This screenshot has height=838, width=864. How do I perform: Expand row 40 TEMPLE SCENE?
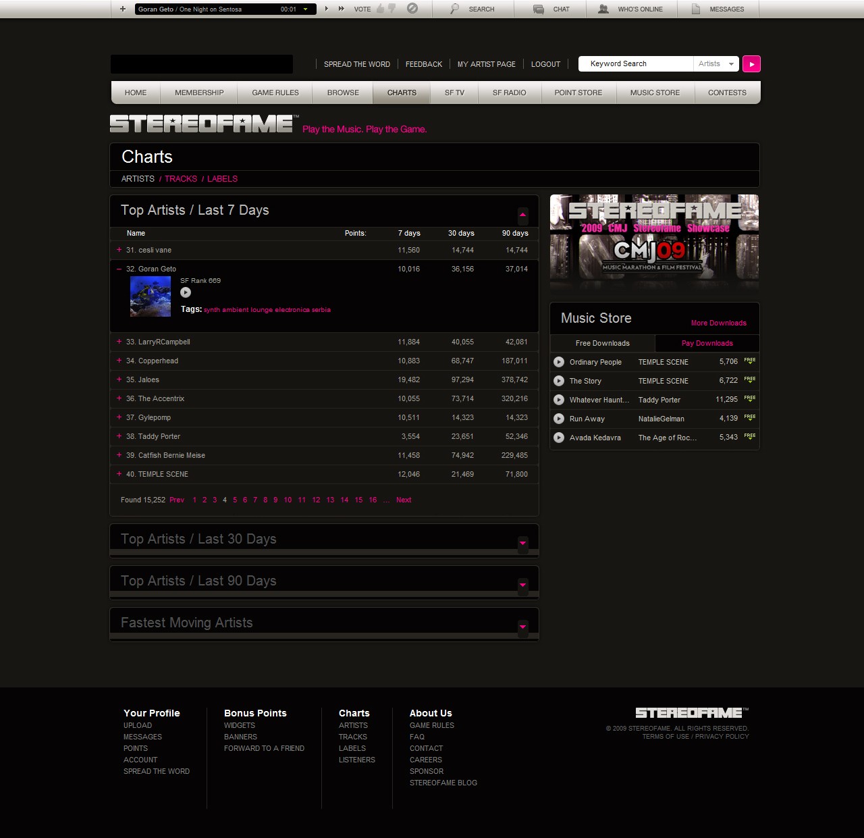119,474
